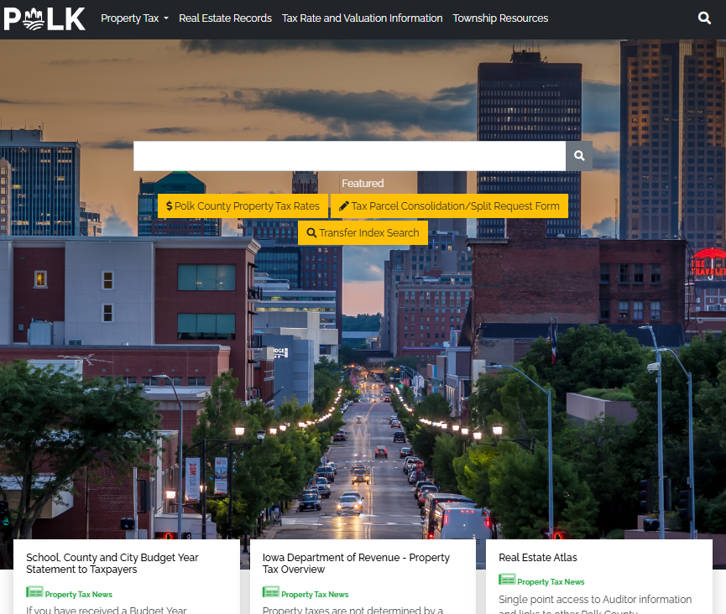Click 'Property taxes are not determined' description text
Viewport: 726px width, 614px height.
pyautogui.click(x=353, y=610)
